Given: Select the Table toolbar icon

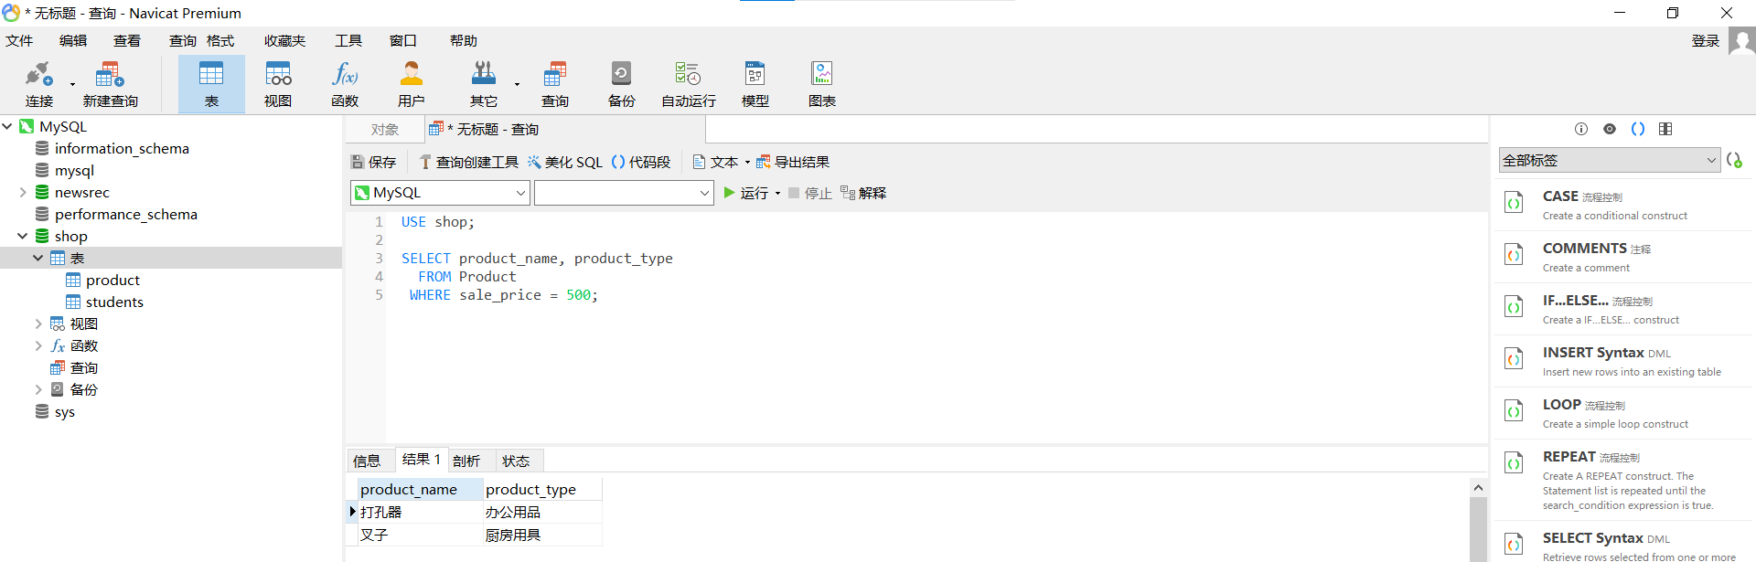Looking at the screenshot, I should coord(211,83).
